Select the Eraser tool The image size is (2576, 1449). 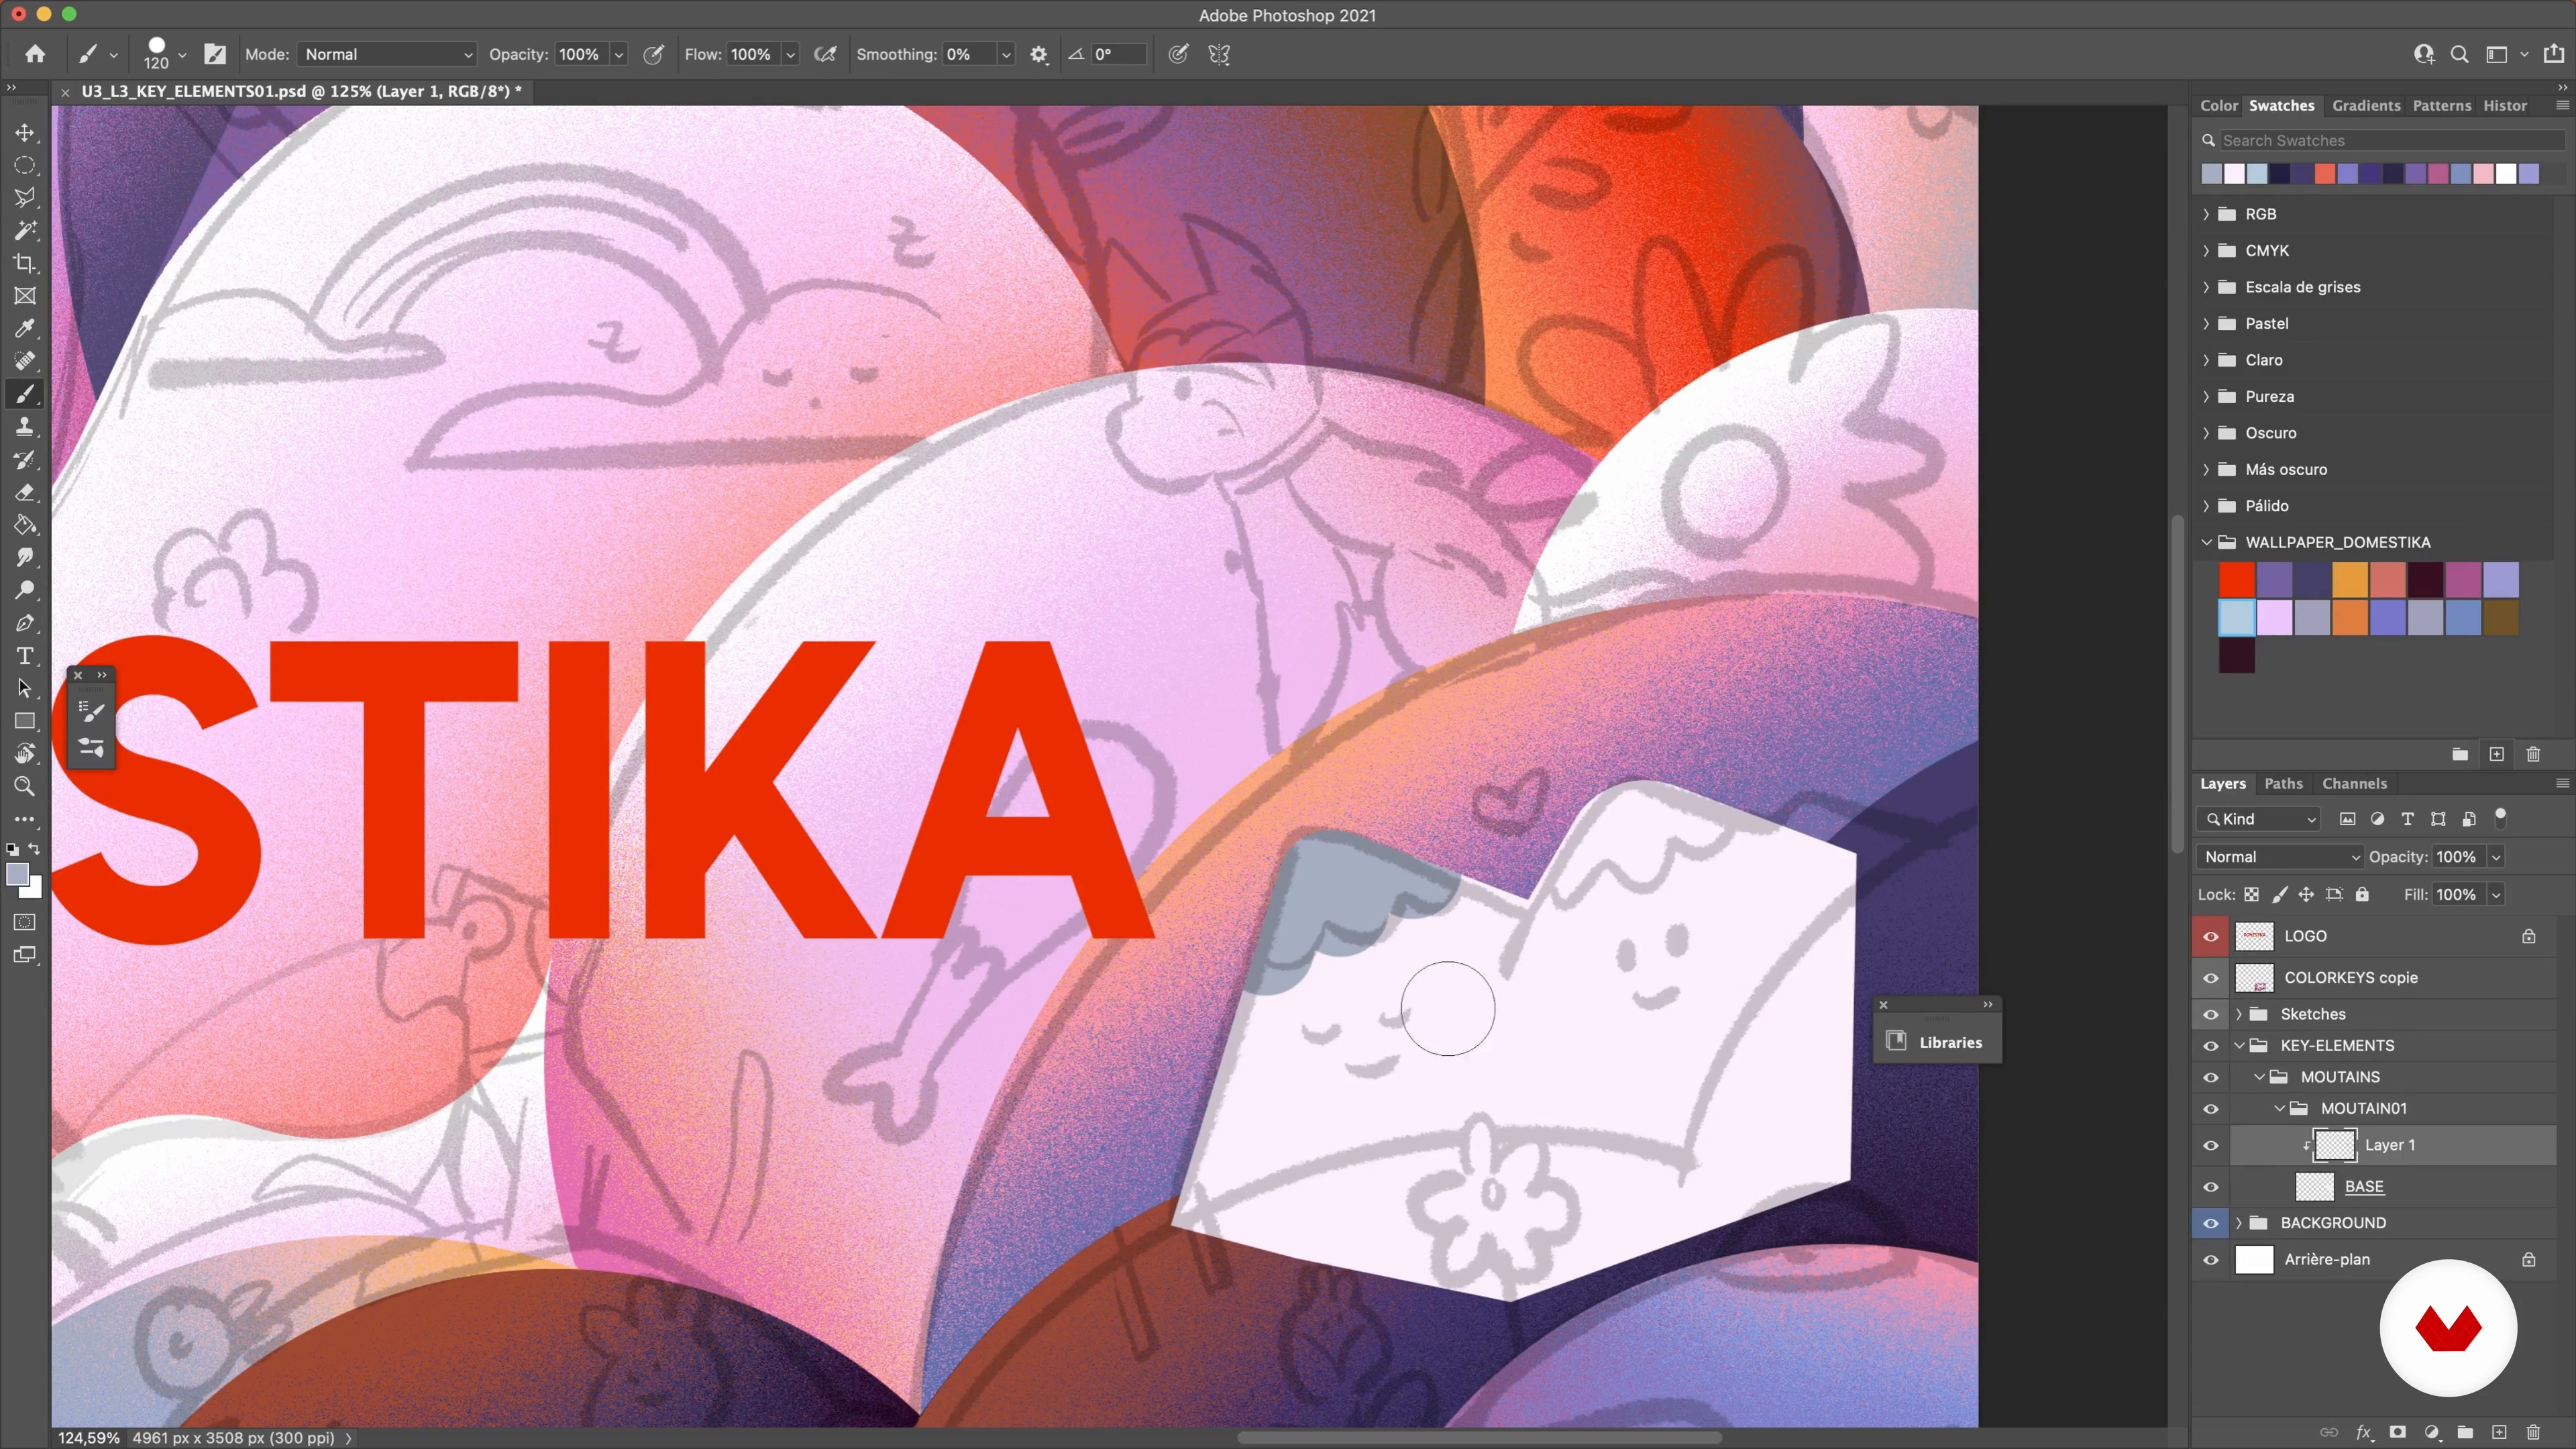[x=24, y=492]
